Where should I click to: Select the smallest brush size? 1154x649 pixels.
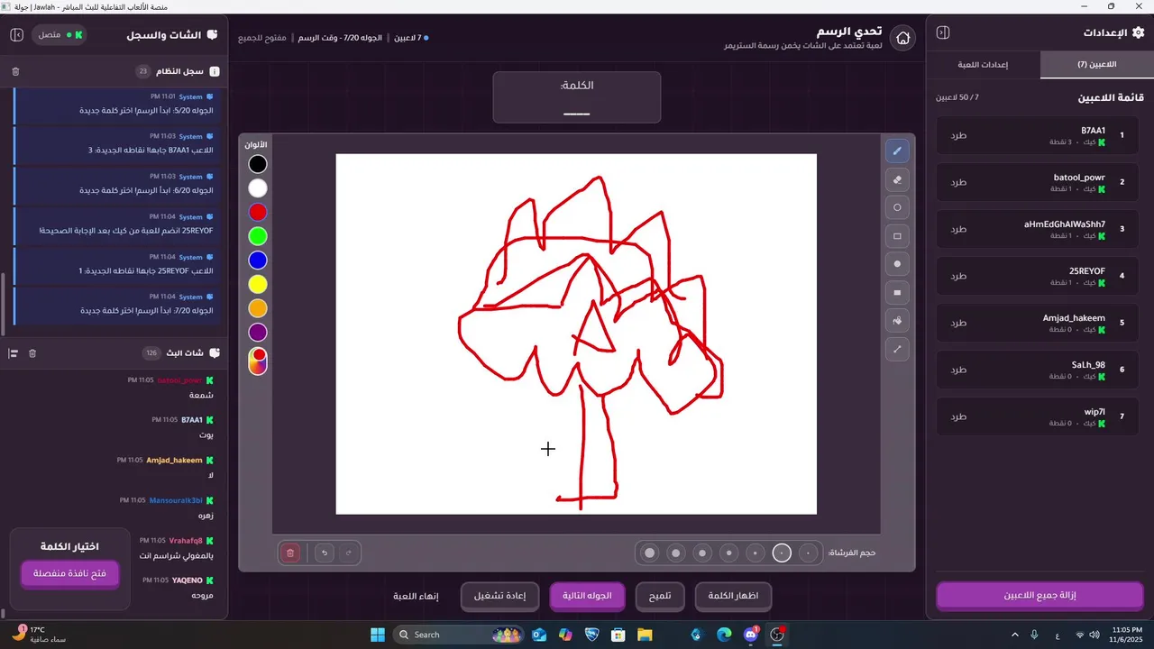pos(810,553)
